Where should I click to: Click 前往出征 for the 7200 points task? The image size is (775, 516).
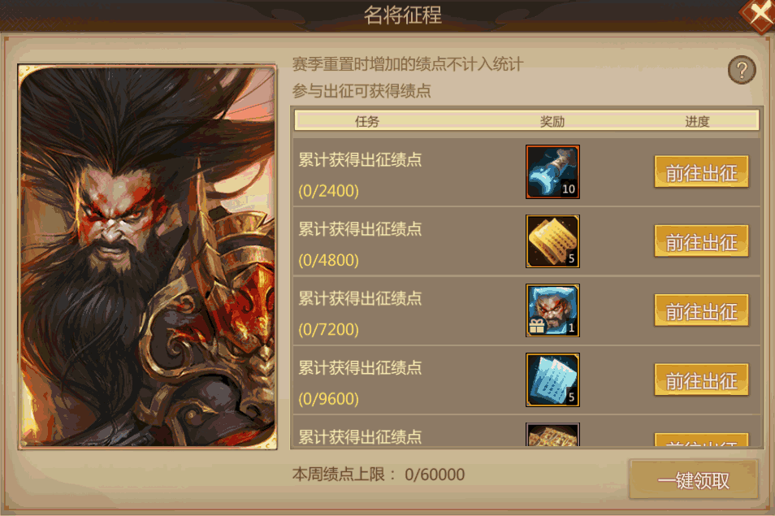point(701,310)
